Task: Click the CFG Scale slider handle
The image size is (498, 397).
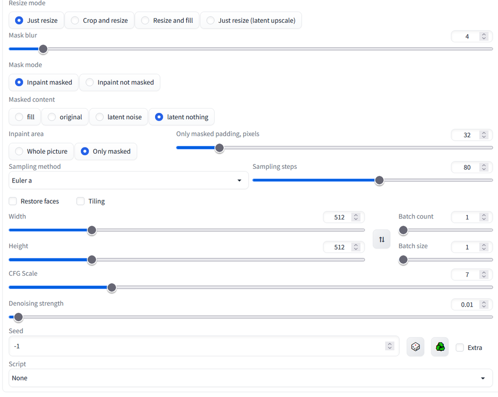Action: pos(112,288)
